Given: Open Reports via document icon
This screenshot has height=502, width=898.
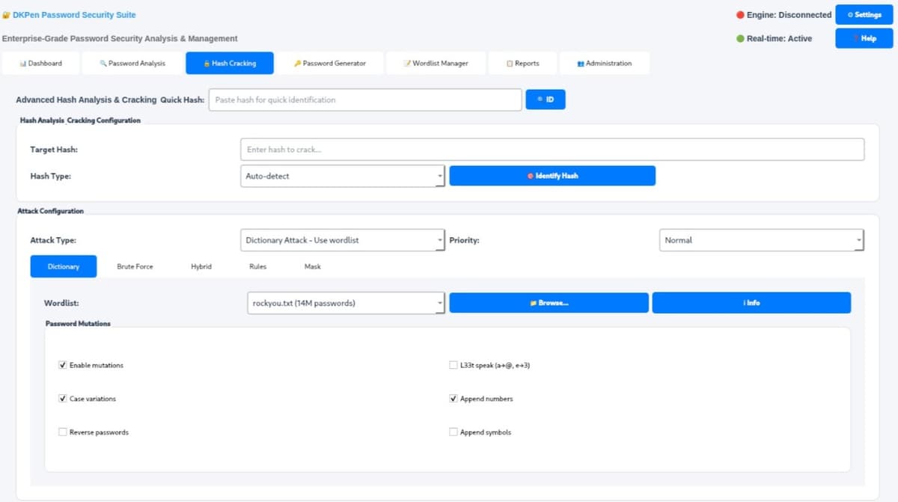Looking at the screenshot, I should 508,64.
